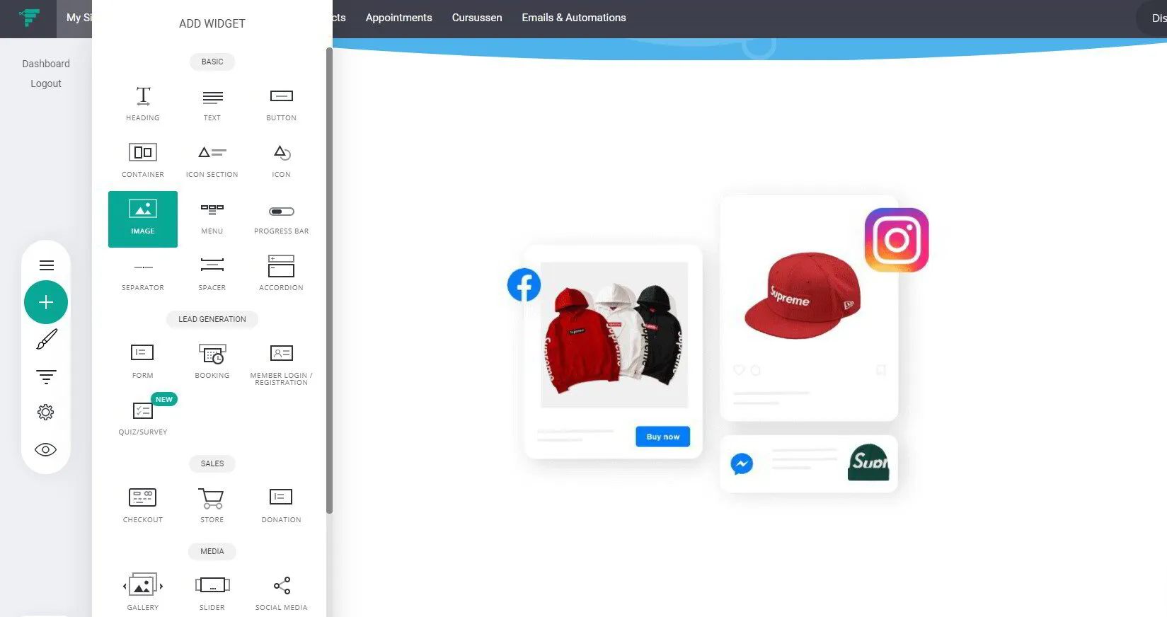
Task: Click the Facebook logo in the image
Action: pos(524,284)
